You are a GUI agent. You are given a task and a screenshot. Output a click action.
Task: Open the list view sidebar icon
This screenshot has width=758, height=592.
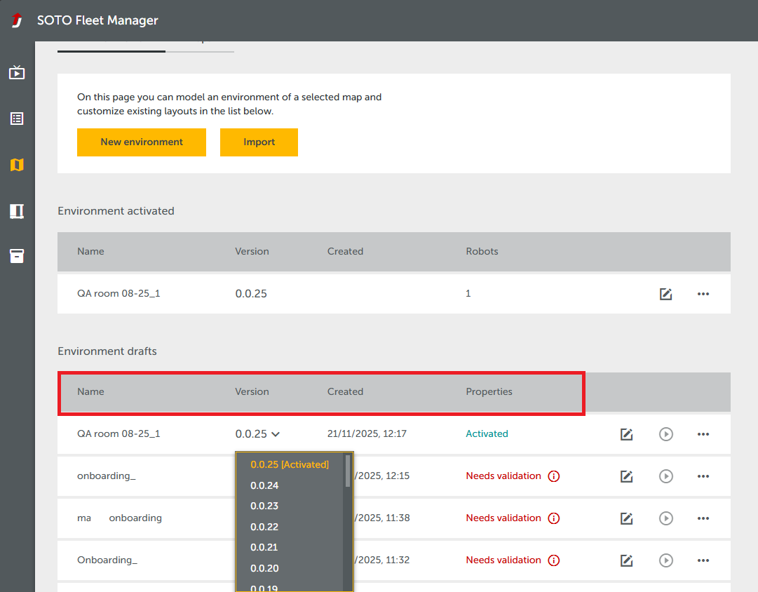pos(17,119)
